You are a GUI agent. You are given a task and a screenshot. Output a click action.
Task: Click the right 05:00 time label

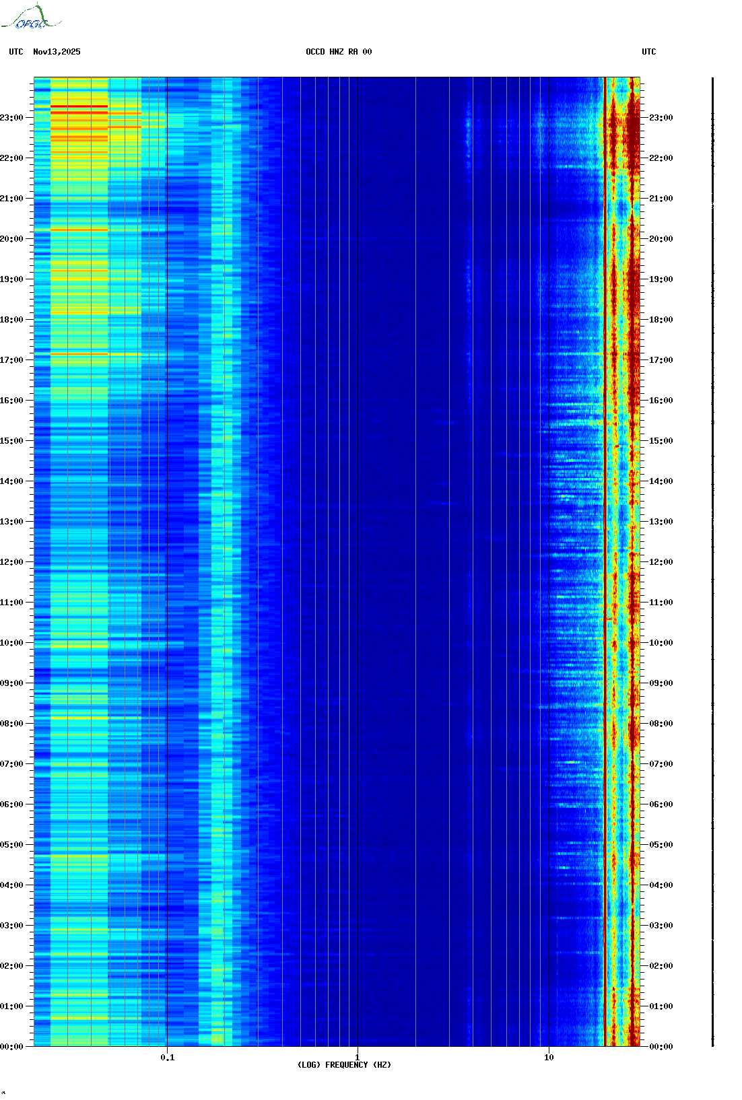[x=661, y=845]
